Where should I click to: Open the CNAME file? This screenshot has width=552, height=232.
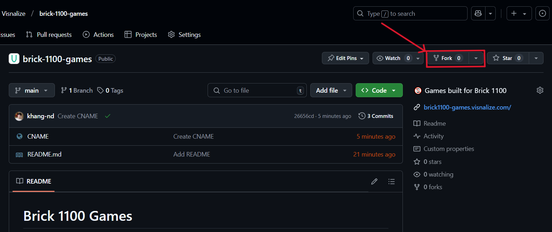pyautogui.click(x=38, y=137)
